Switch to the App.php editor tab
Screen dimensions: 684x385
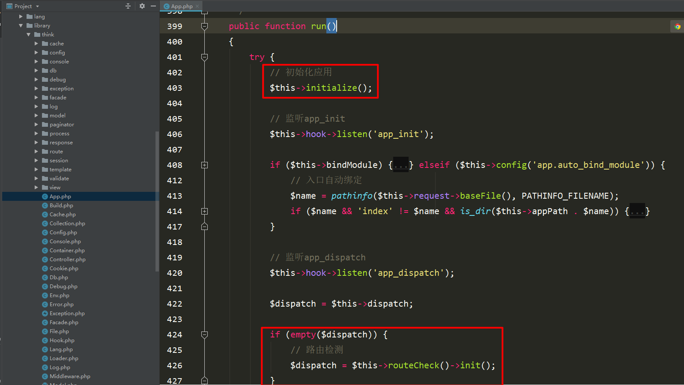182,6
